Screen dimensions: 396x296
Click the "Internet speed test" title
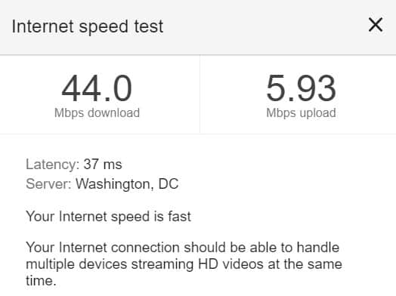pos(88,26)
